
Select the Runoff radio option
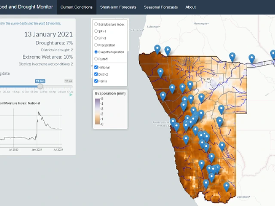96,59
